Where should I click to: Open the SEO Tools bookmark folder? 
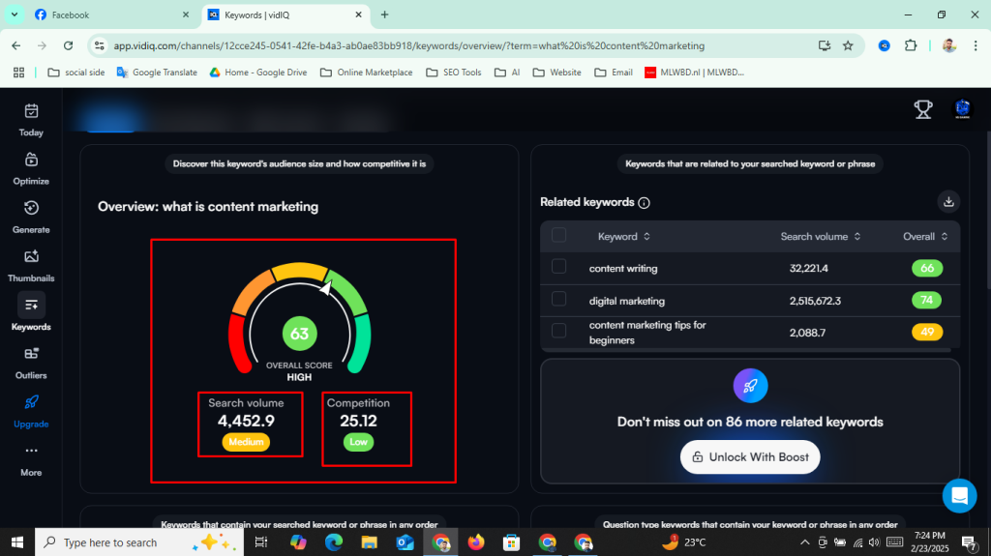454,73
